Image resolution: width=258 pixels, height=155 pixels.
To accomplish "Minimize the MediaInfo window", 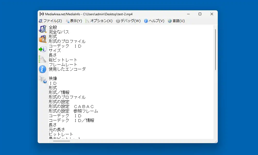I will [x=188, y=14].
